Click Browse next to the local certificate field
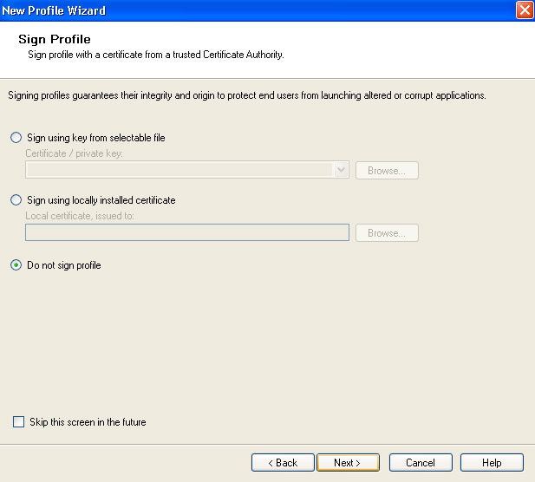 click(x=387, y=232)
